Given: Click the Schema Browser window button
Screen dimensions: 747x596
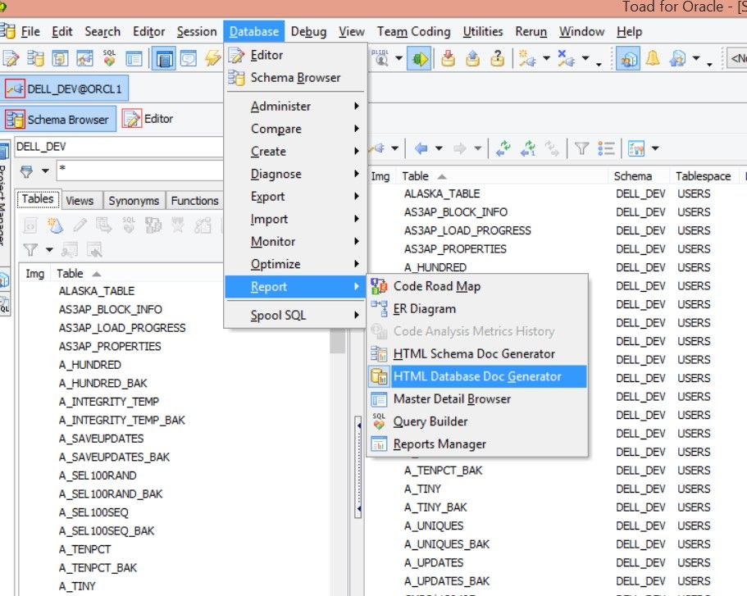Looking at the screenshot, I should (x=58, y=119).
